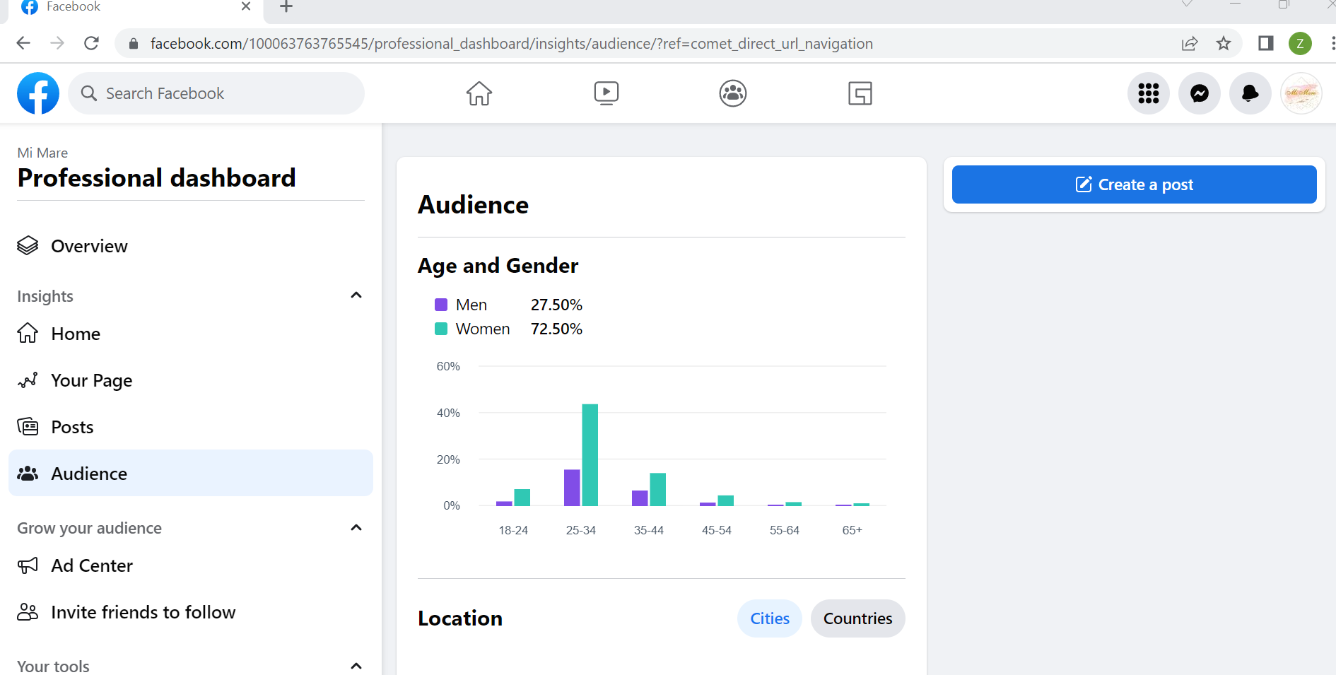Open the Facebook Home feed icon
This screenshot has width=1336, height=675.
click(479, 93)
